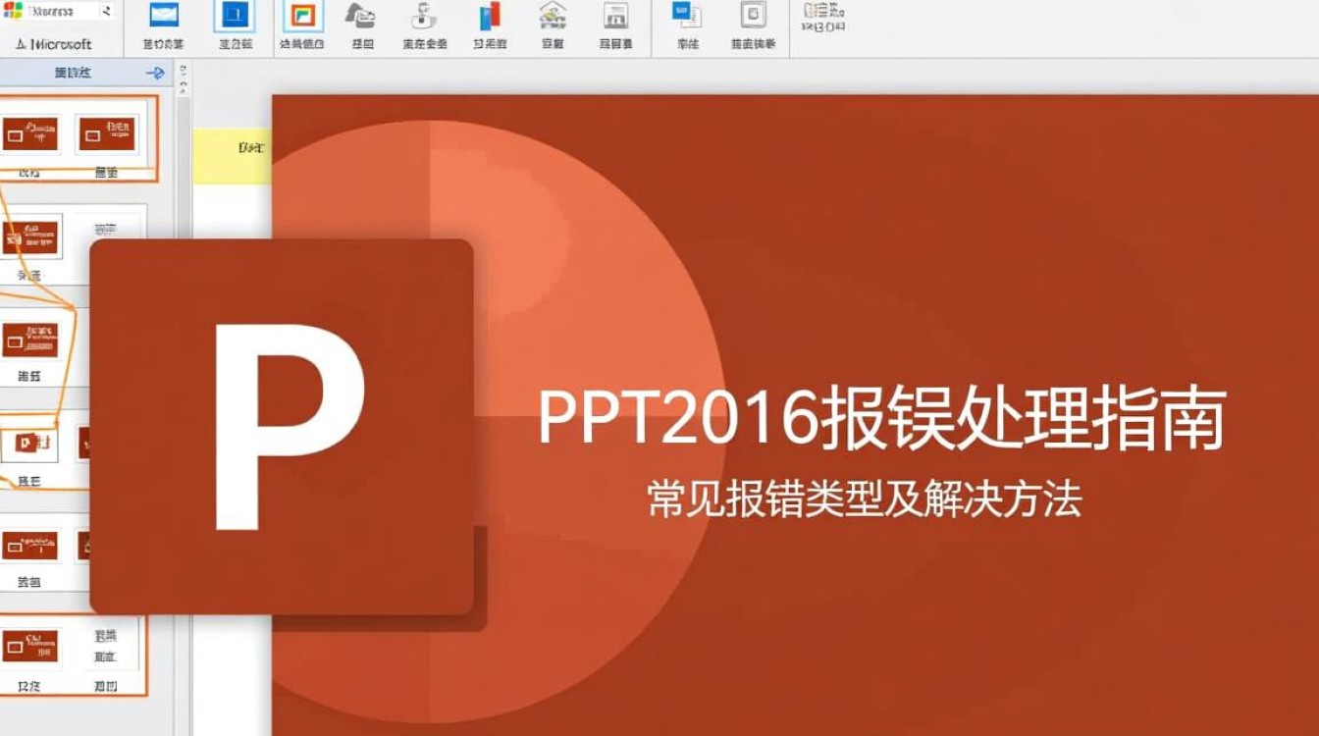1319x736 pixels.
Task: Select the left red thumbnail in the third row
Action: click(x=30, y=341)
